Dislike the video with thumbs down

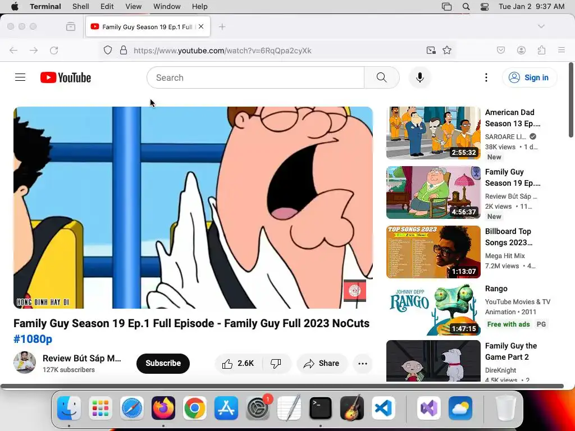click(x=276, y=363)
